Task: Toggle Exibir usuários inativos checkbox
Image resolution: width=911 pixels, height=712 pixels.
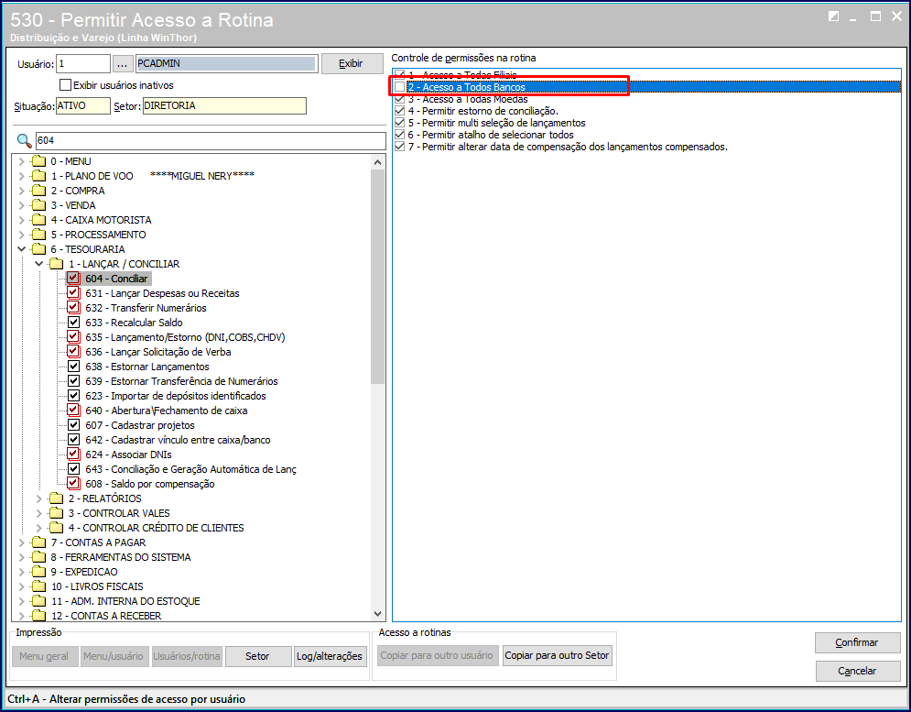Action: [x=66, y=85]
